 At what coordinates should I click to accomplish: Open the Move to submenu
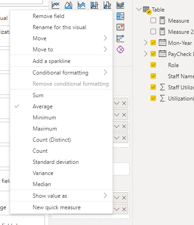click(x=62, y=50)
